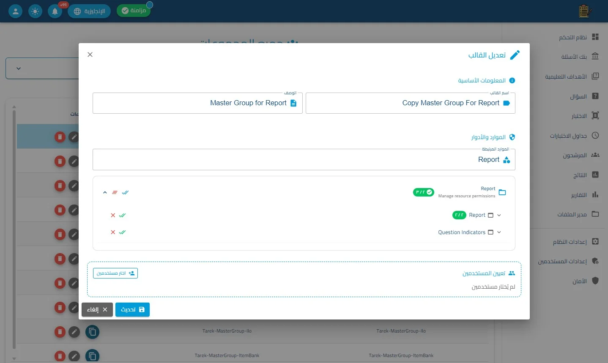The width and height of the screenshot is (608, 363).
Task: Collapse the Report permissions group chevron
Action: (105, 192)
